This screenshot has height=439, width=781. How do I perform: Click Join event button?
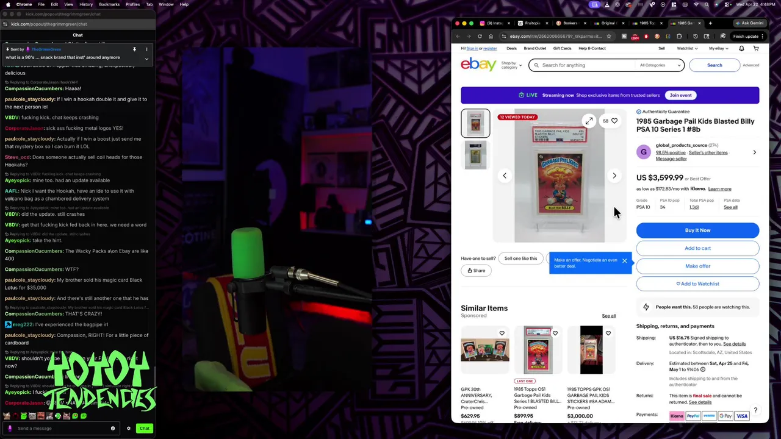(680, 95)
